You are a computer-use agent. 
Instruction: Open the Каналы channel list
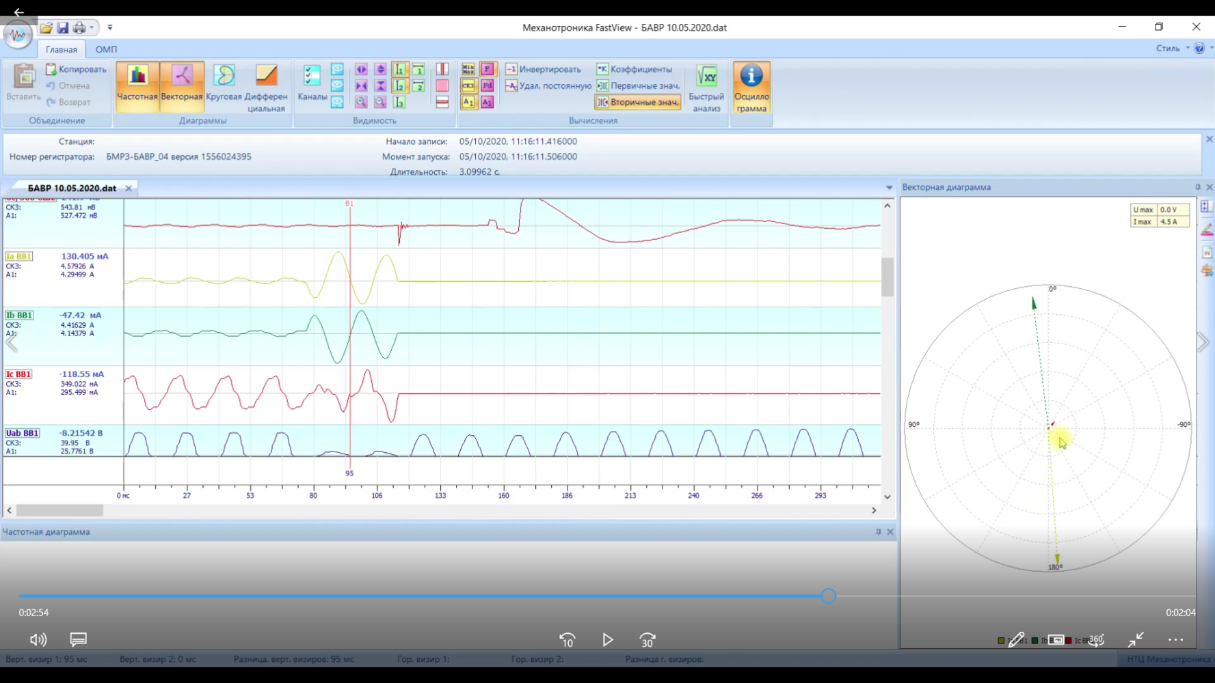(312, 83)
